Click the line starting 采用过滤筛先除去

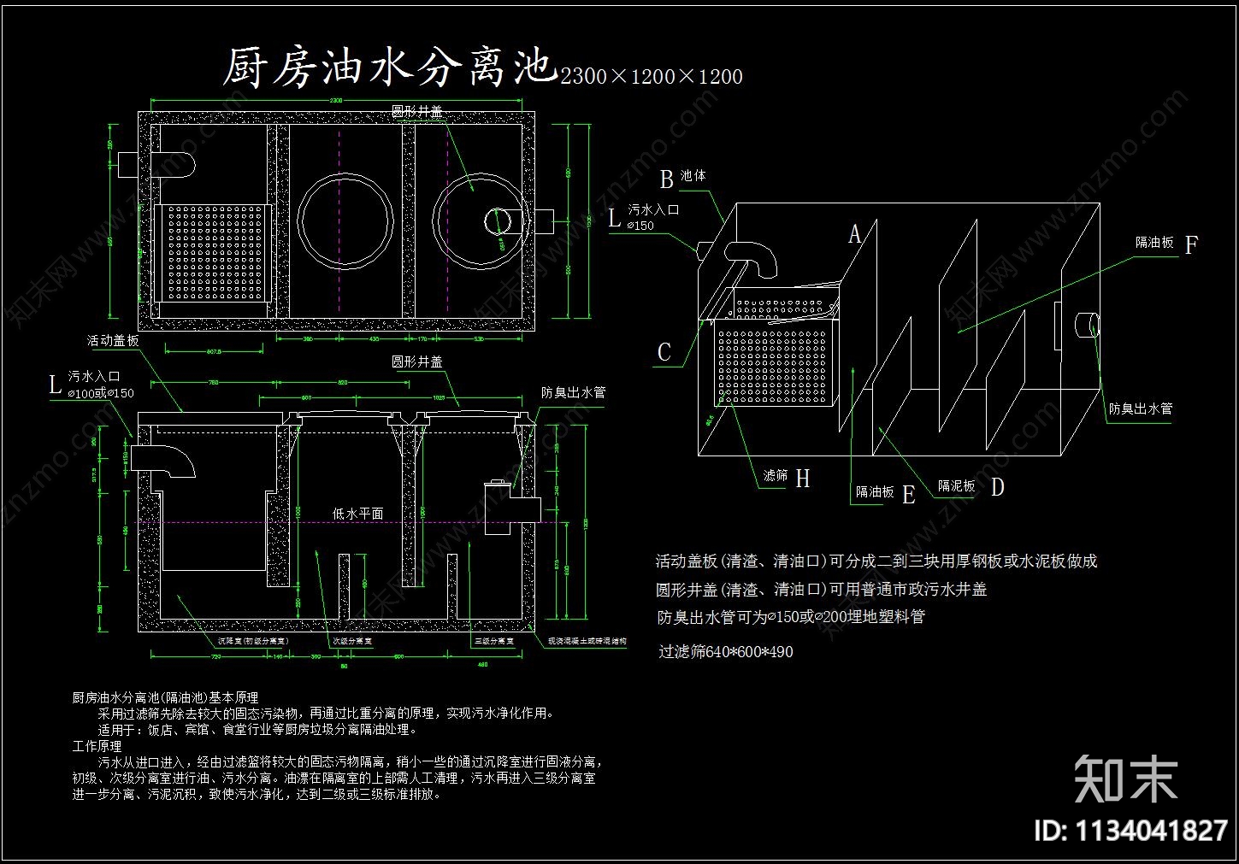point(327,714)
